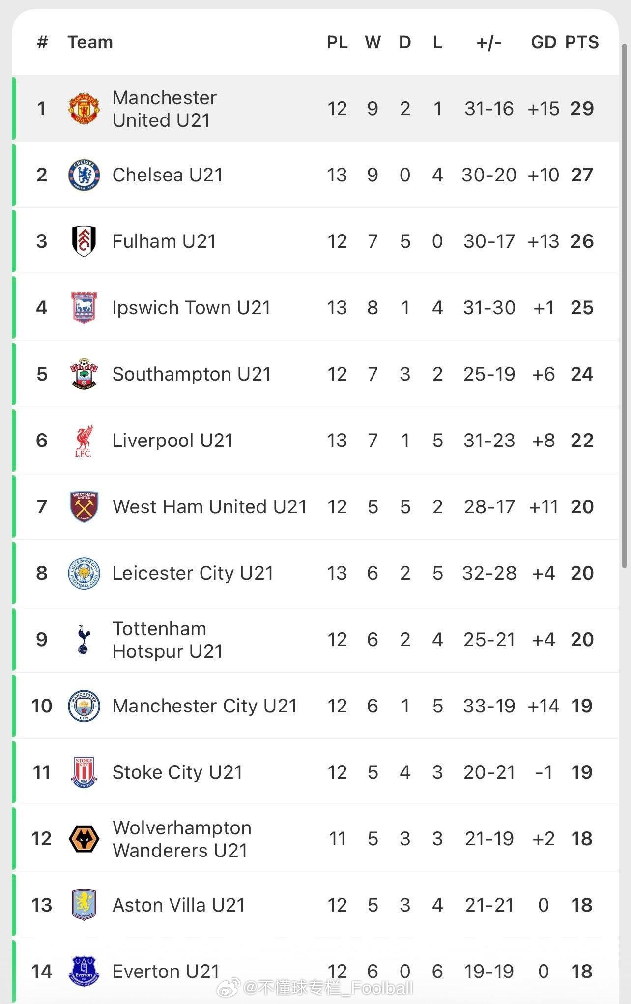Tap the Manchester City badge
Viewport: 631px width, 1004px height.
[84, 706]
